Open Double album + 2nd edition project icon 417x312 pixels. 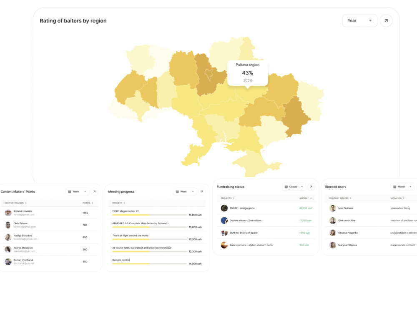tap(224, 220)
